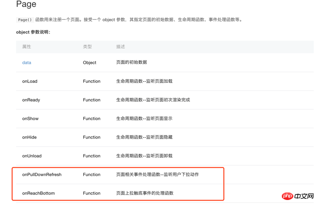This screenshot has width=318, height=204.
Task: Click Function type in onReachBottom row
Action: 92,193
